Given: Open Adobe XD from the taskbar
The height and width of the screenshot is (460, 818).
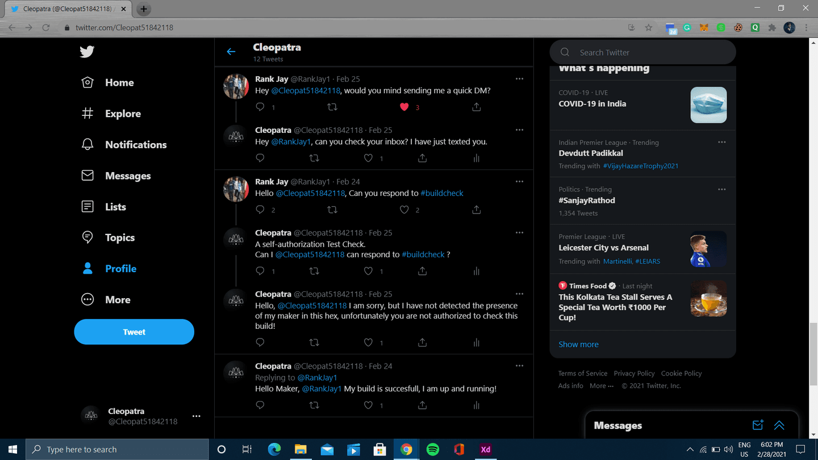Looking at the screenshot, I should (x=486, y=449).
